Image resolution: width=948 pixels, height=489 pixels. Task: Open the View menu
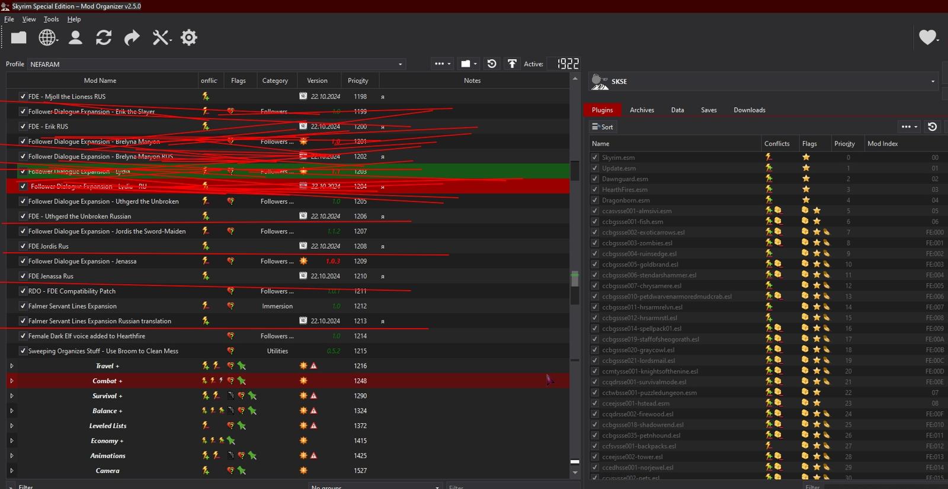29,19
